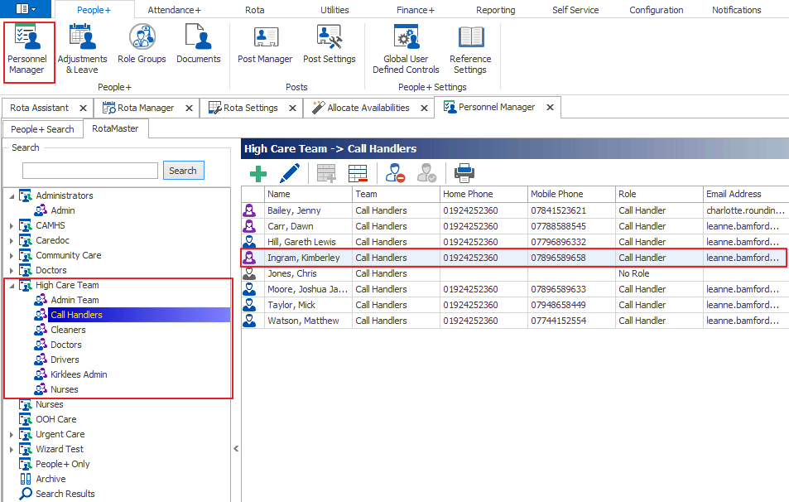Click the remove person icon
789x502 pixels.
tap(396, 173)
